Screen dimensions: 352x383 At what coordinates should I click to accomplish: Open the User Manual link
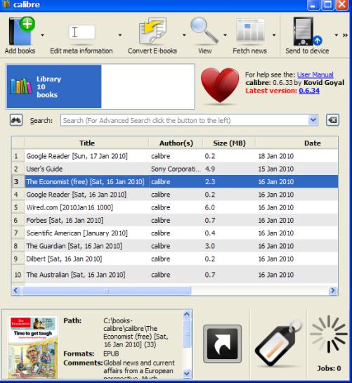coord(315,74)
